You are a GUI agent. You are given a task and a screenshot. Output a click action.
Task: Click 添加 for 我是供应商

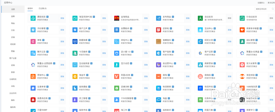coord(62,100)
